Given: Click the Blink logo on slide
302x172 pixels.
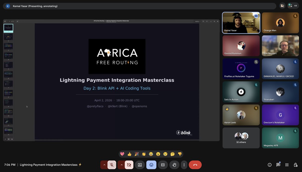Looking at the screenshot, I should [x=183, y=133].
